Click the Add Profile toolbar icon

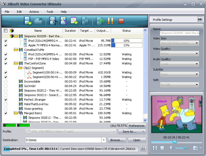[x=74, y=21]
